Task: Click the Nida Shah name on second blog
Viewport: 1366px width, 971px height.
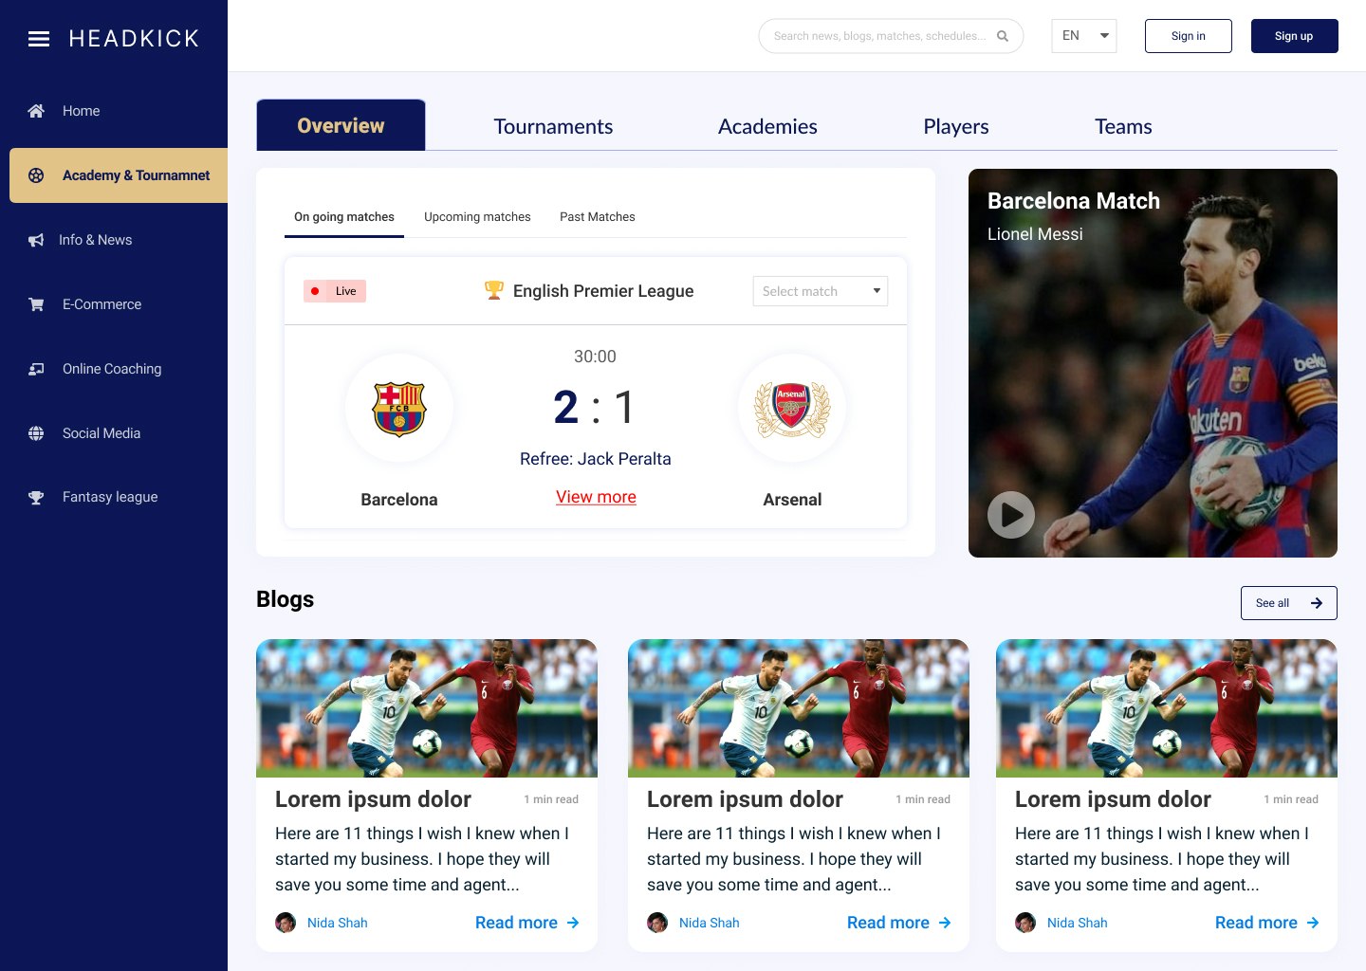Action: click(x=709, y=923)
